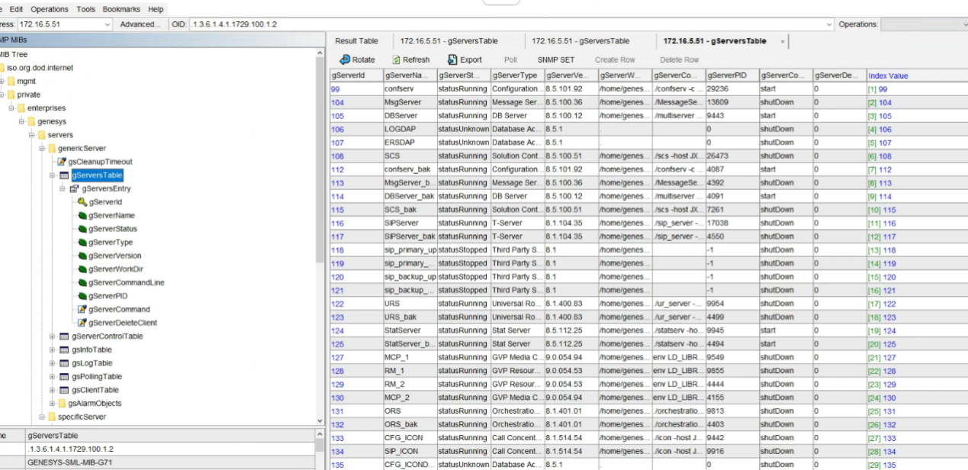Click the Export icon
The image size is (968, 470).
click(x=452, y=60)
